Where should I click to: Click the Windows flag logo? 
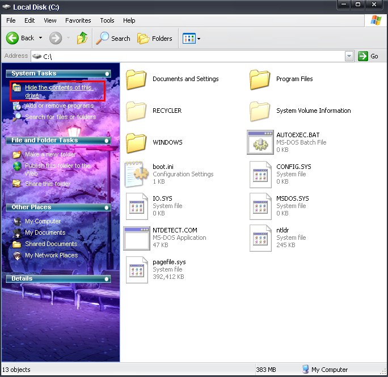click(x=376, y=20)
